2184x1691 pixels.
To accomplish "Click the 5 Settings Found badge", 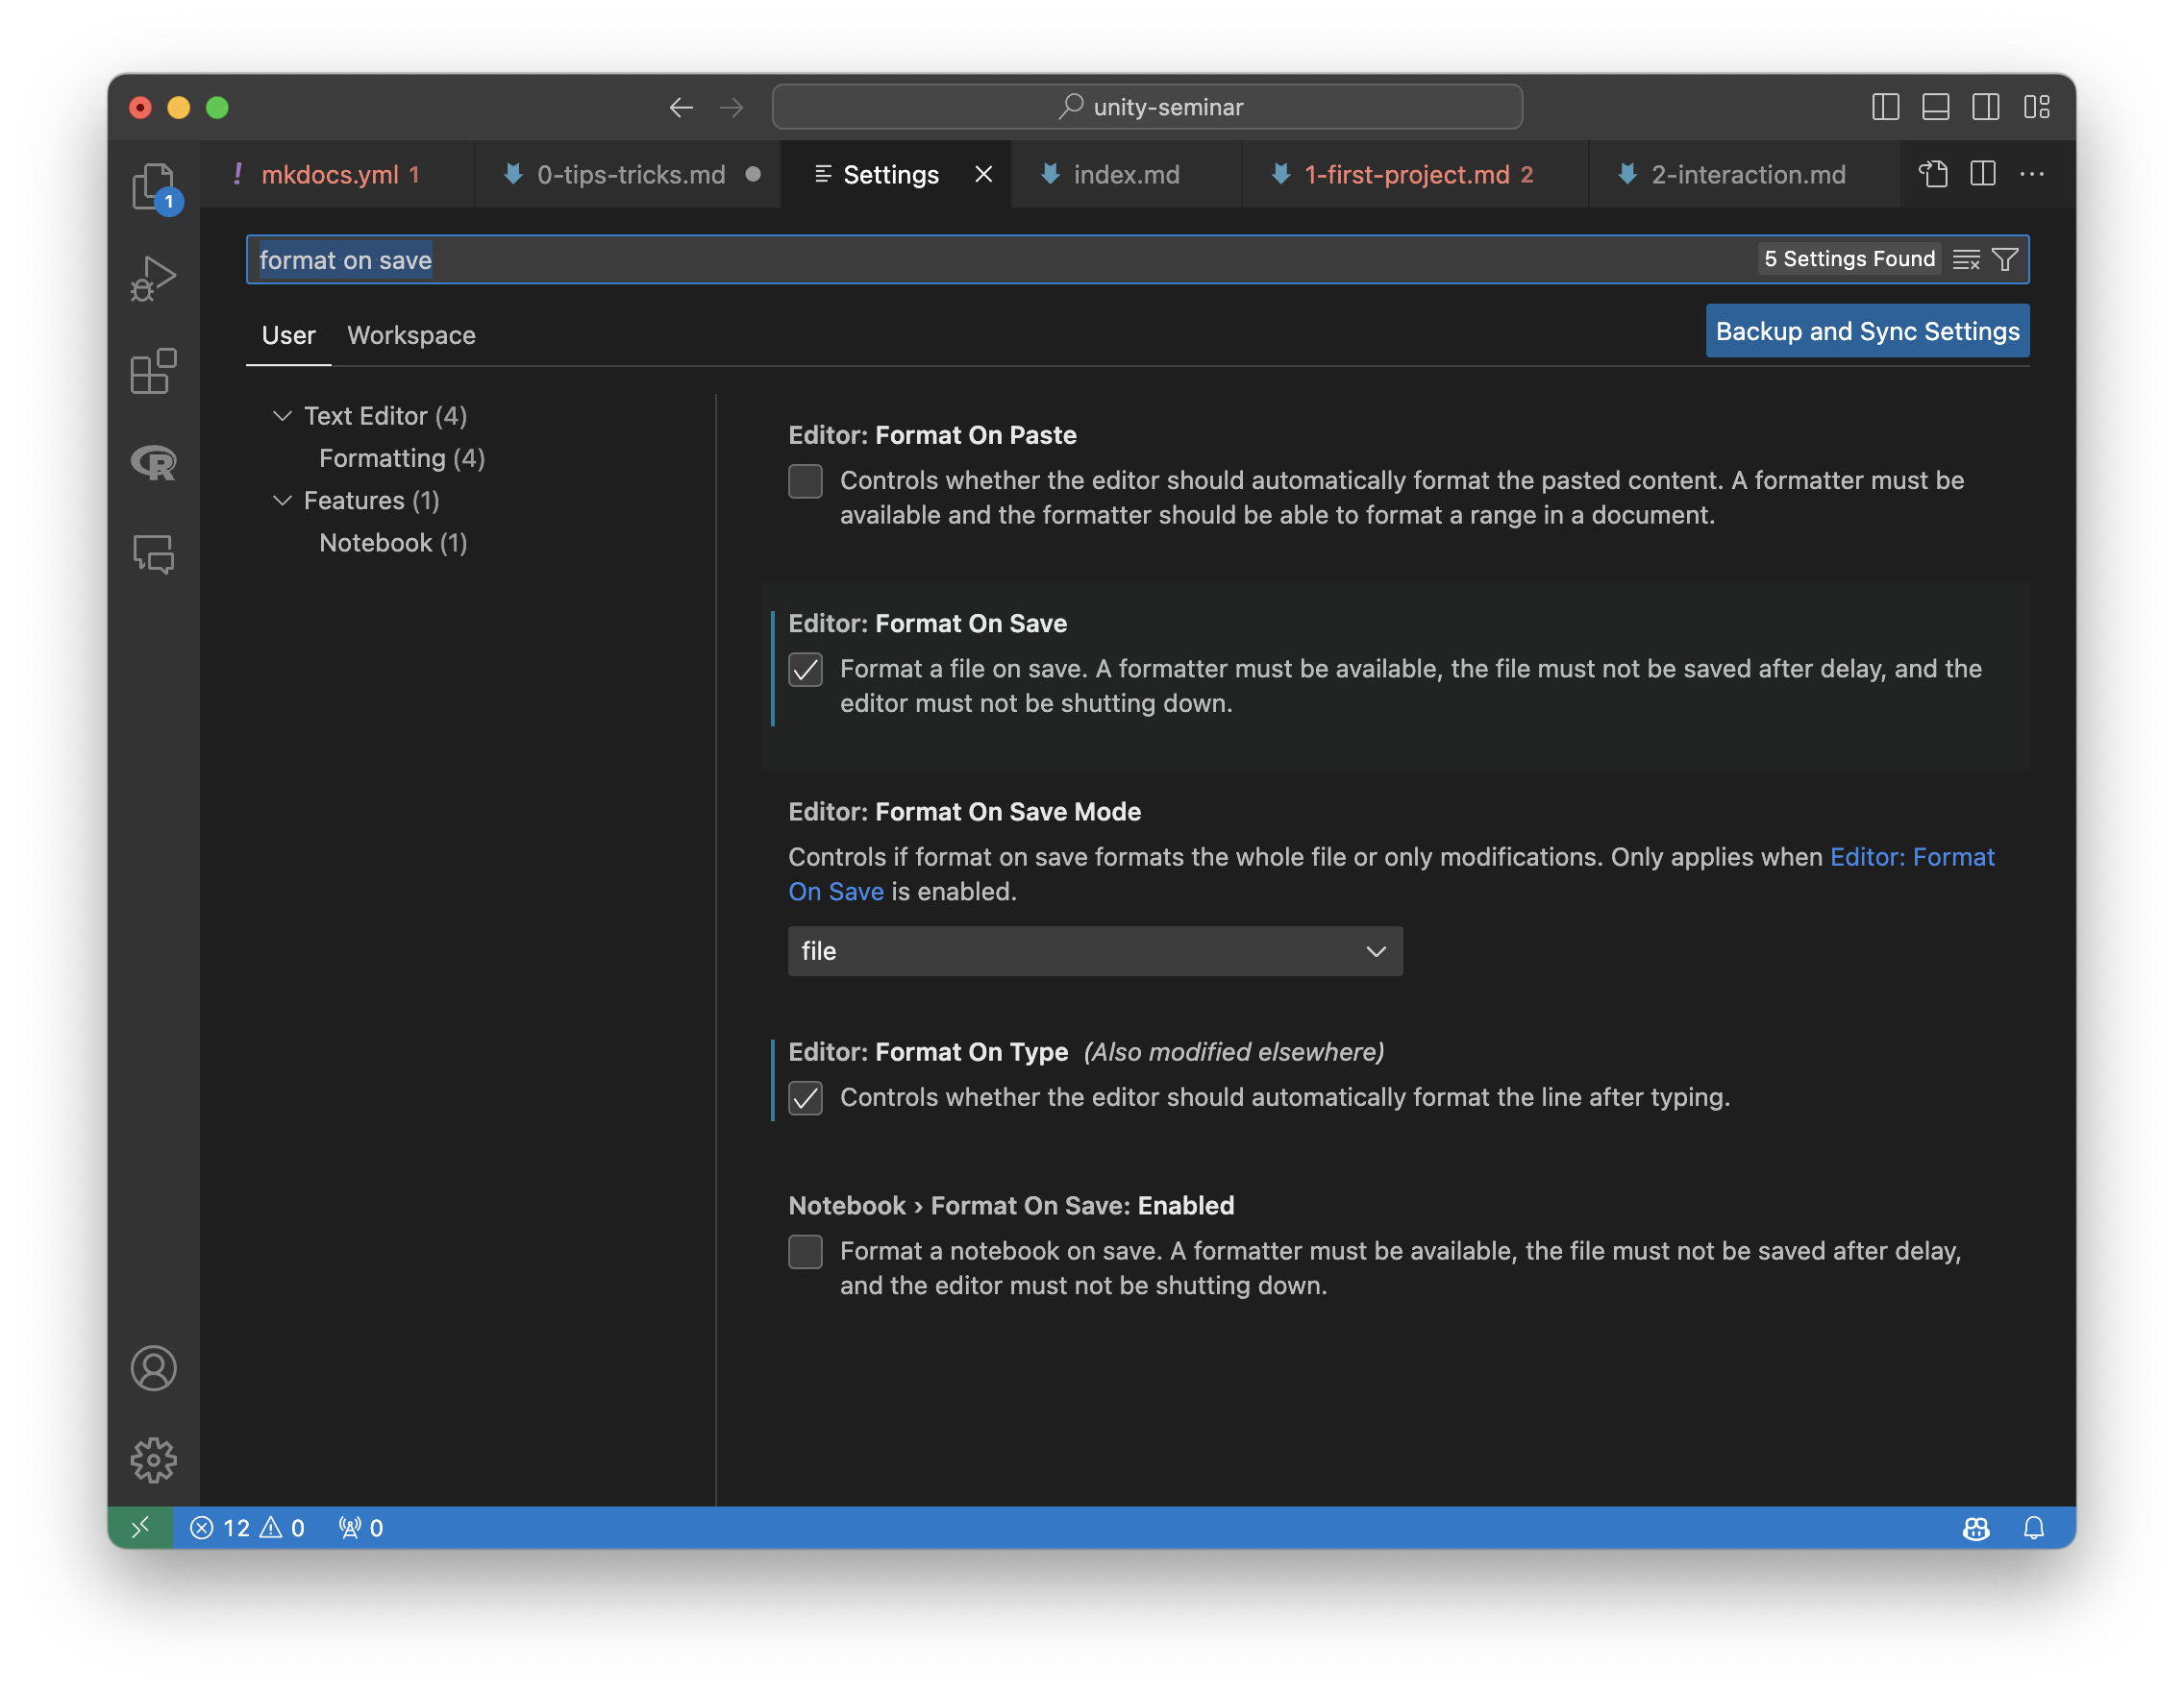I will pyautogui.click(x=1849, y=258).
